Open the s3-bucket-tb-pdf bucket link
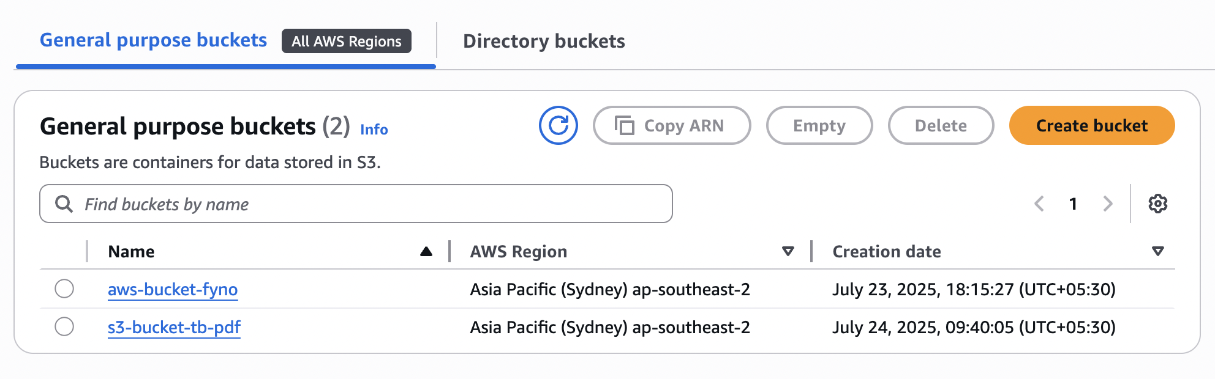The image size is (1215, 379). point(174,327)
